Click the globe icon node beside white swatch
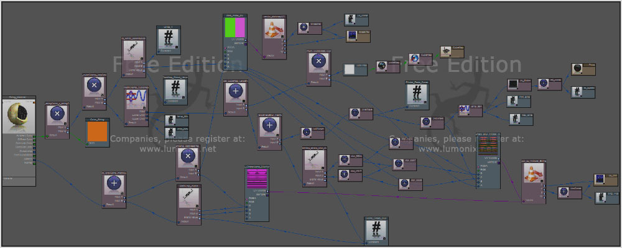This screenshot has width=622, height=248. [381, 66]
